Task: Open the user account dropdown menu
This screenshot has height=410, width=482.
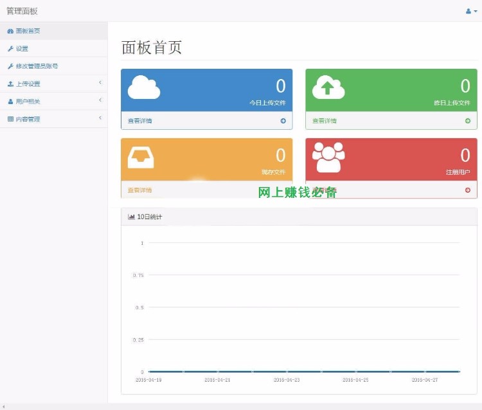Action: (471, 12)
